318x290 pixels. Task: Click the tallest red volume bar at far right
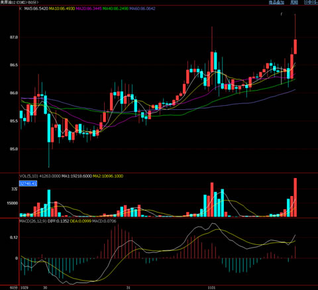295,197
